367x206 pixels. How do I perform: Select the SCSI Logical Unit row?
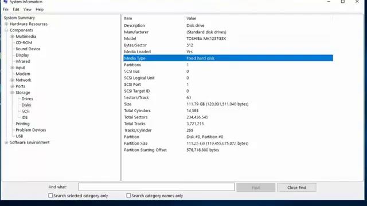tap(228, 78)
